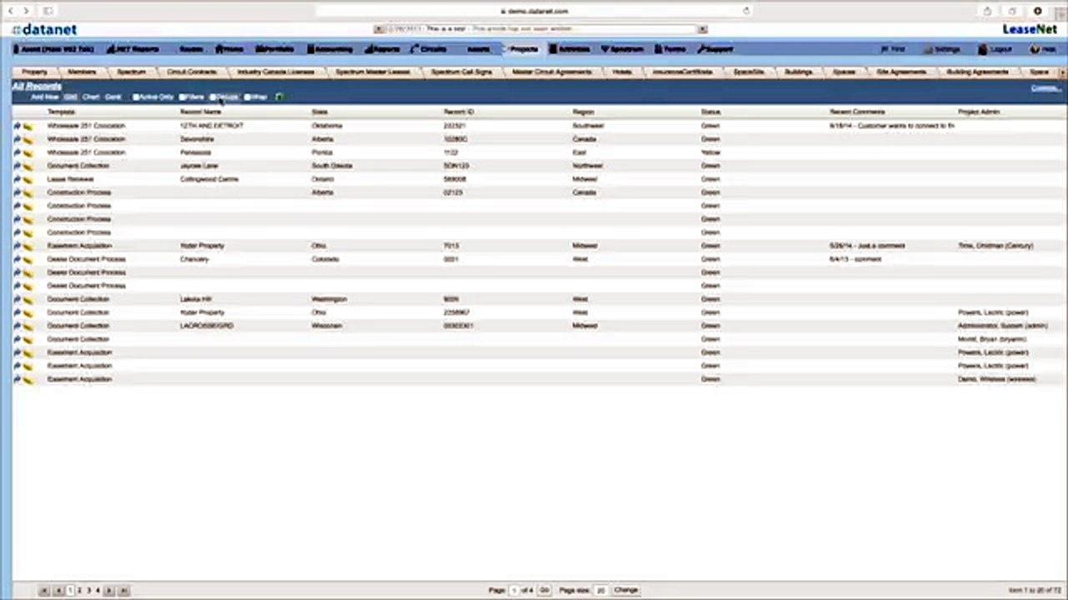Viewport: 1068px width, 600px height.
Task: Toggle the Active Only checkbox
Action: click(136, 97)
